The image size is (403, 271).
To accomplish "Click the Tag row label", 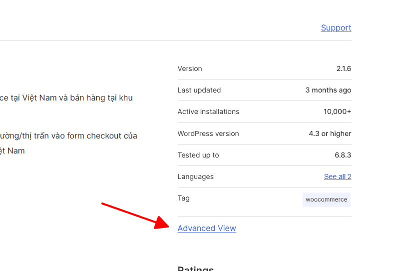I will tap(183, 198).
